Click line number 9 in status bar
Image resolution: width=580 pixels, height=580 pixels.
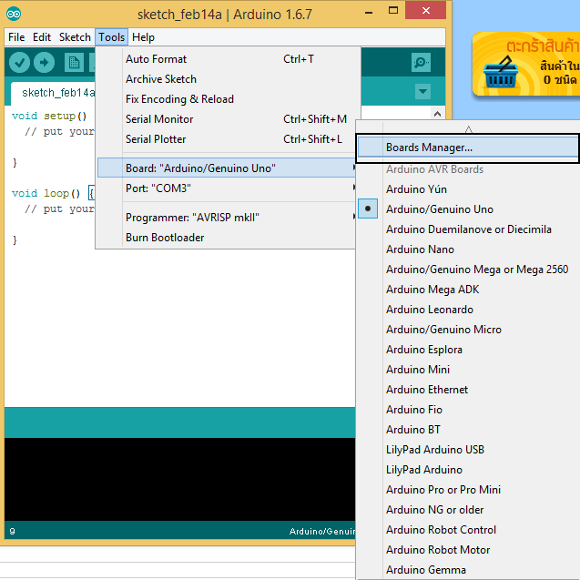coord(12,532)
